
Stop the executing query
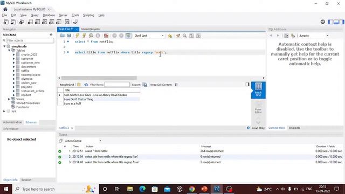pyautogui.click(x=98, y=36)
